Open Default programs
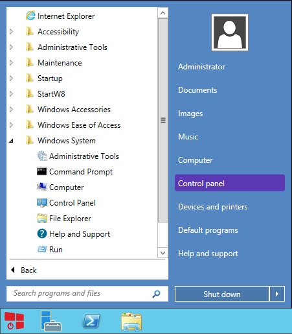The width and height of the screenshot is (292, 334). 208,230
